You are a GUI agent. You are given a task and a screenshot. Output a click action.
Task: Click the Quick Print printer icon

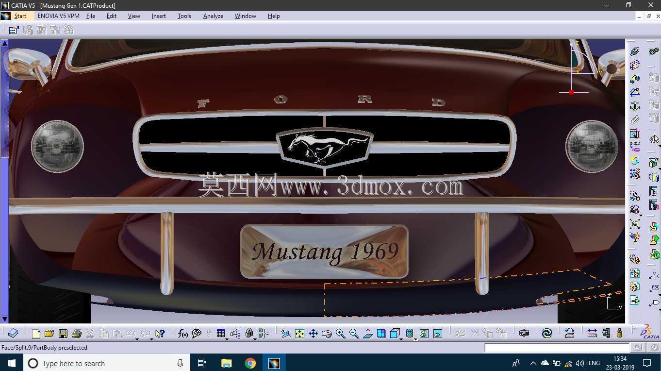(x=76, y=334)
